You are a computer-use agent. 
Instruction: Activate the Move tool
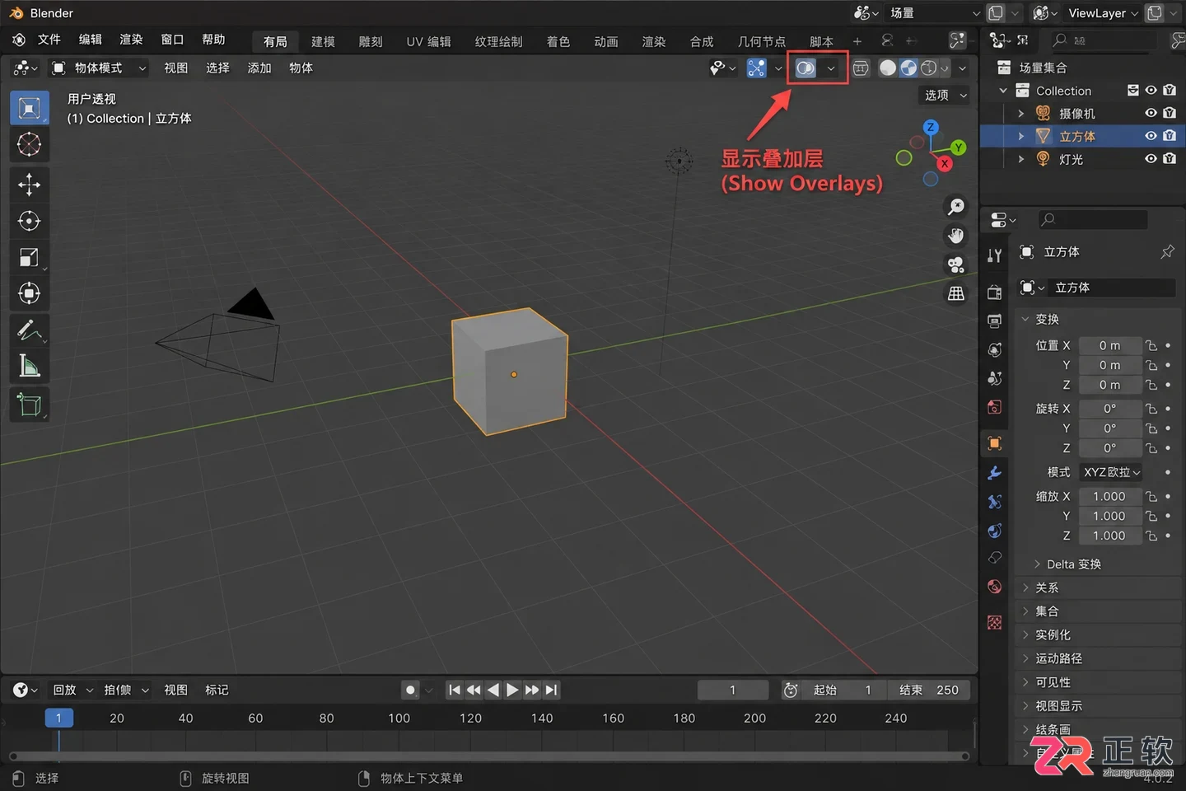[29, 184]
